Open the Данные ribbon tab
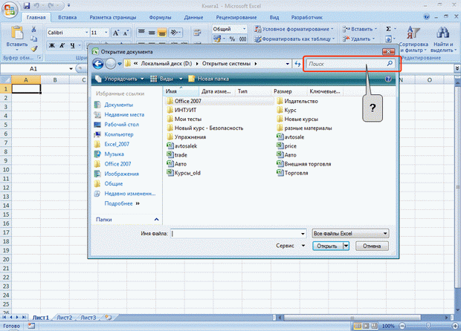 click(193, 17)
